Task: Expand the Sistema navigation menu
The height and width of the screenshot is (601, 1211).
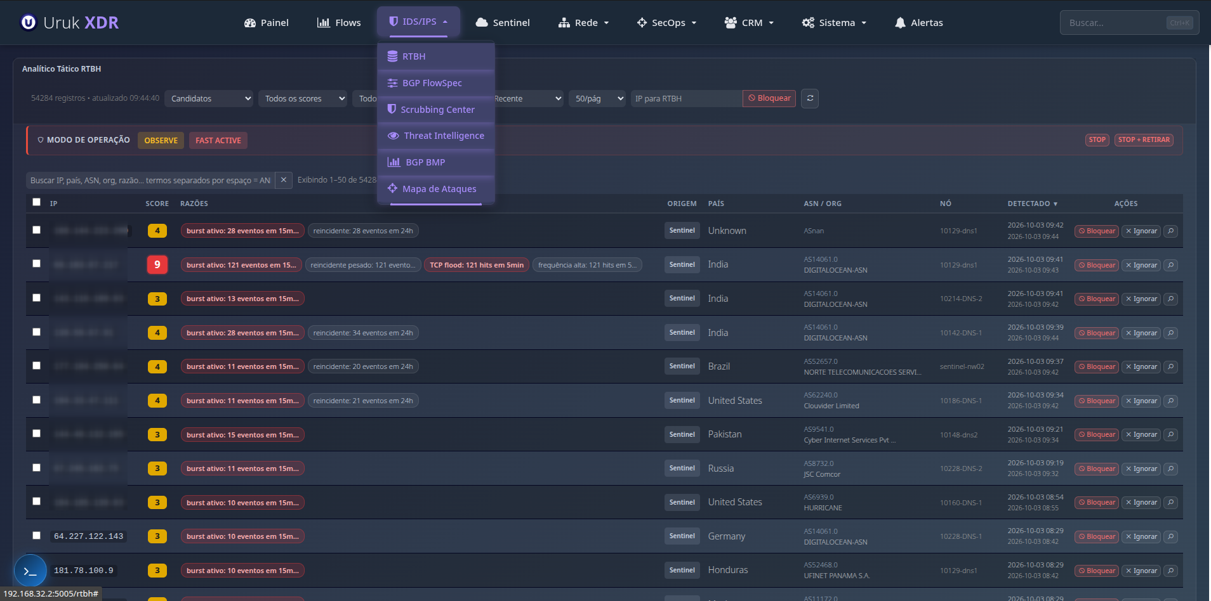Action: tap(834, 23)
